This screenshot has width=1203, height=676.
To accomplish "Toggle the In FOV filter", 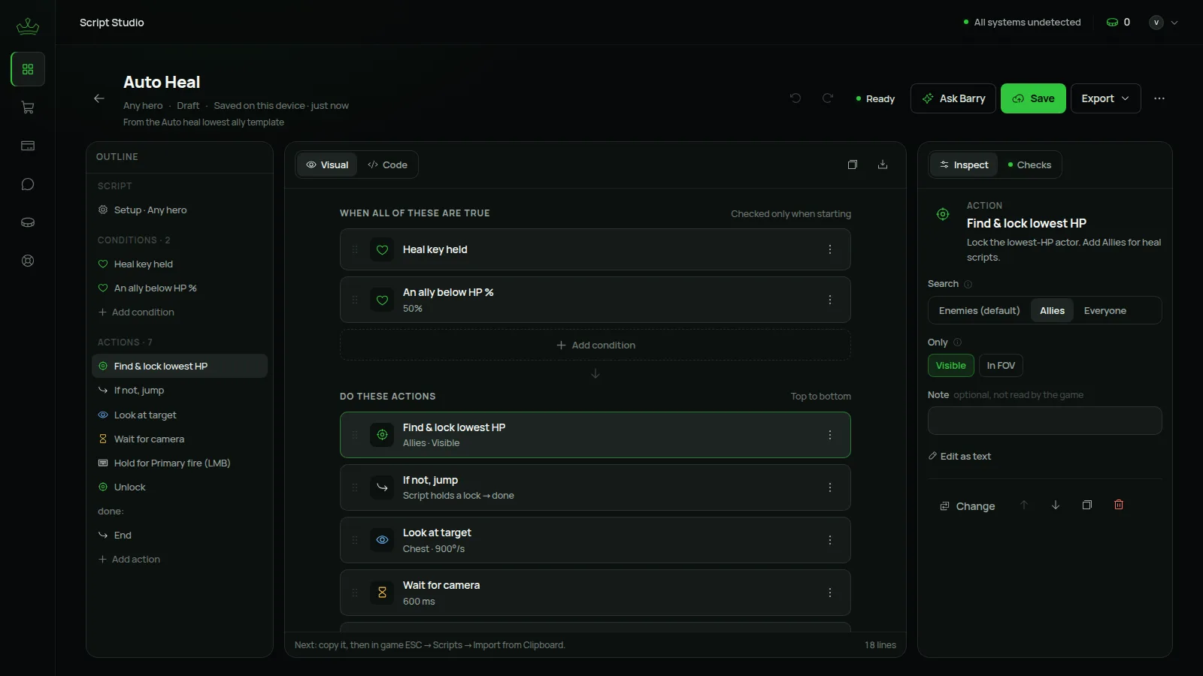I will click(x=1001, y=365).
